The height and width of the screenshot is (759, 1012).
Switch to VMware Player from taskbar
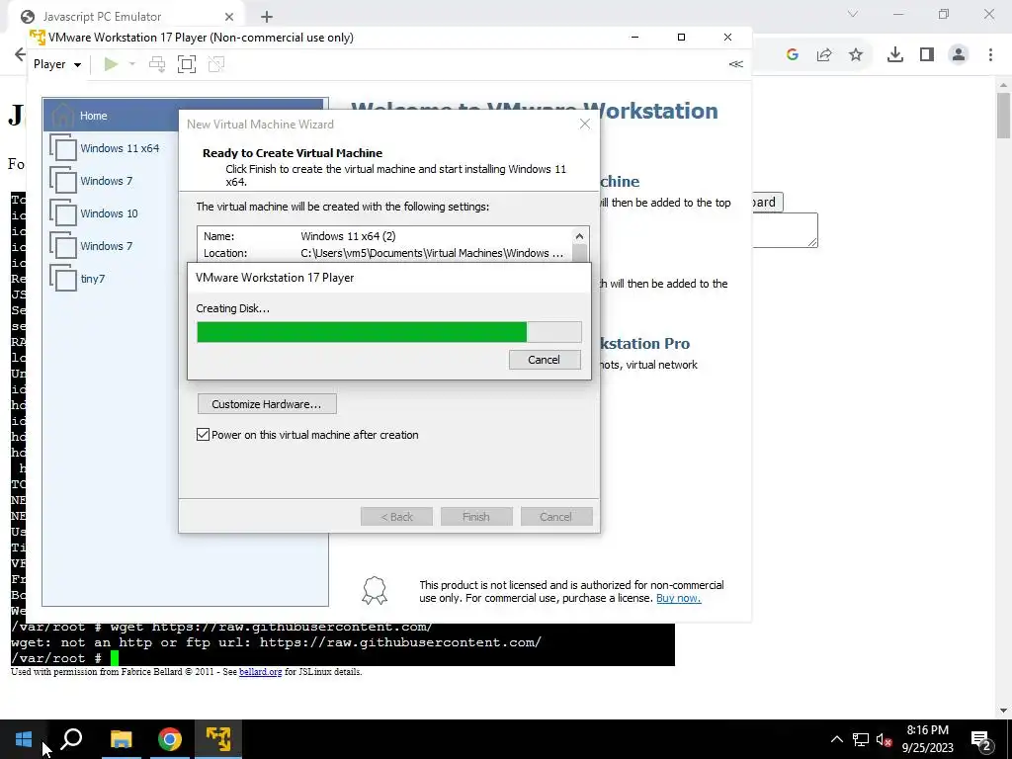218,739
